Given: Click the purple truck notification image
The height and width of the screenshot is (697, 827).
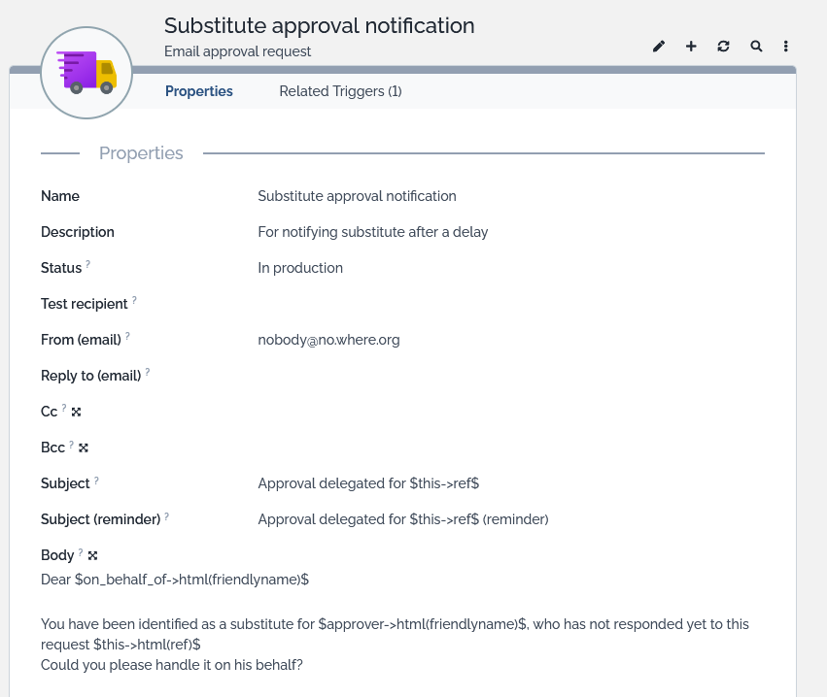Looking at the screenshot, I should 86,73.
